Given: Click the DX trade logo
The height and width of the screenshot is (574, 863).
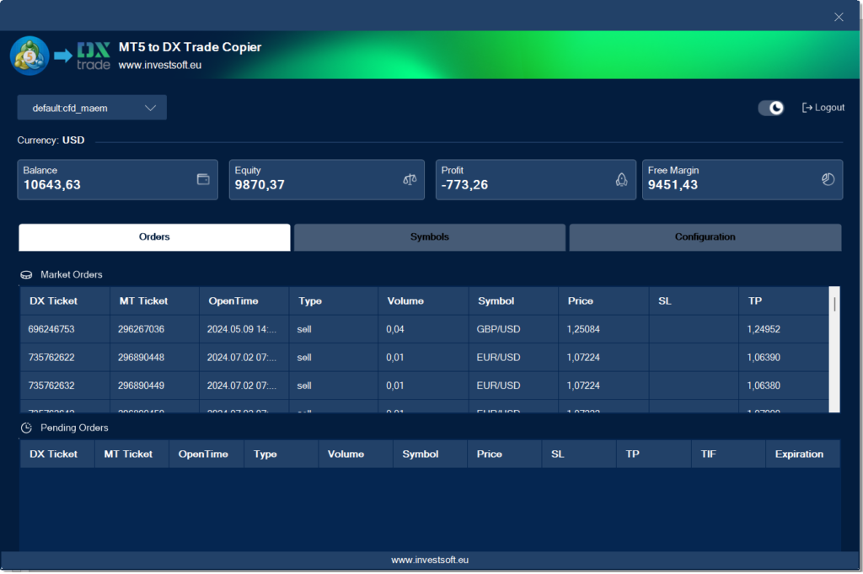Looking at the screenshot, I should [x=94, y=56].
